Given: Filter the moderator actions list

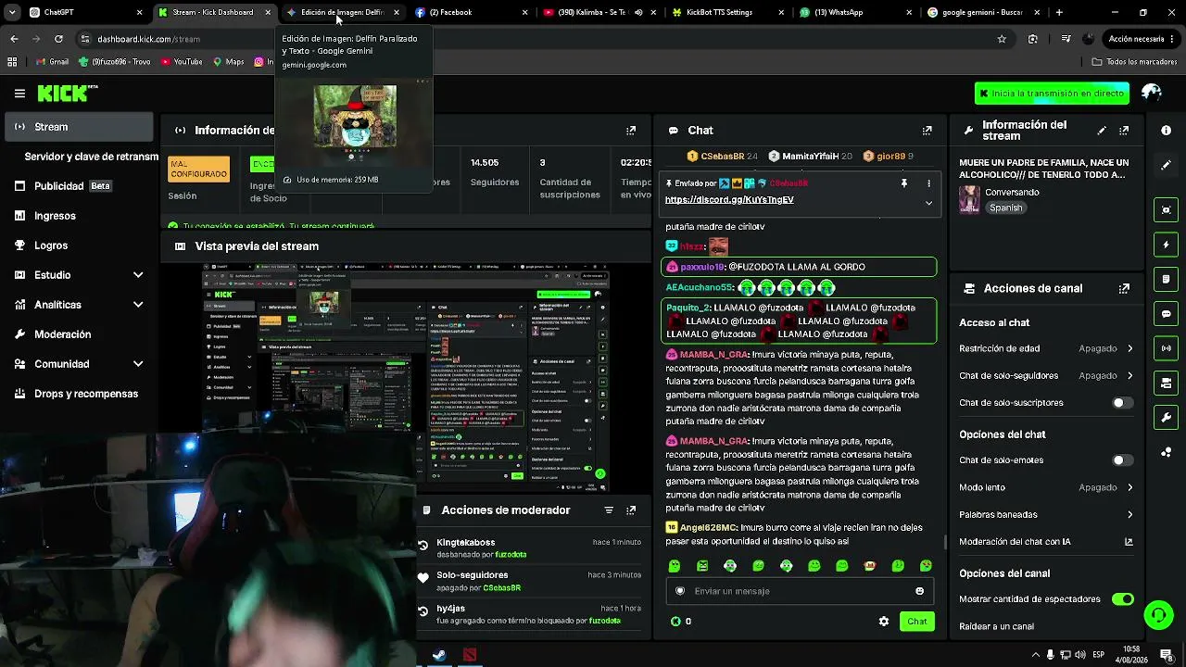Looking at the screenshot, I should pos(609,510).
